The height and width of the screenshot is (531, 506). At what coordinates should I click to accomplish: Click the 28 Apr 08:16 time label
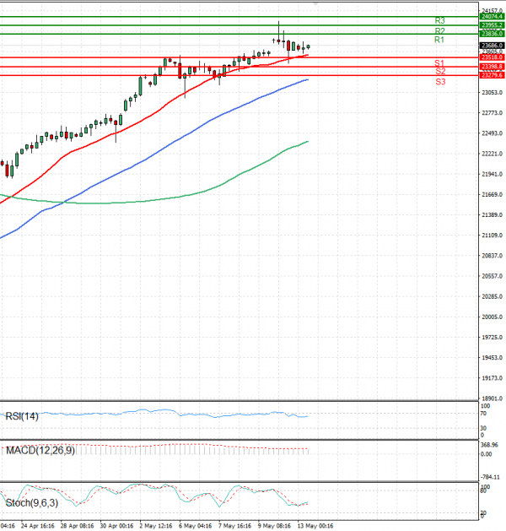click(77, 526)
